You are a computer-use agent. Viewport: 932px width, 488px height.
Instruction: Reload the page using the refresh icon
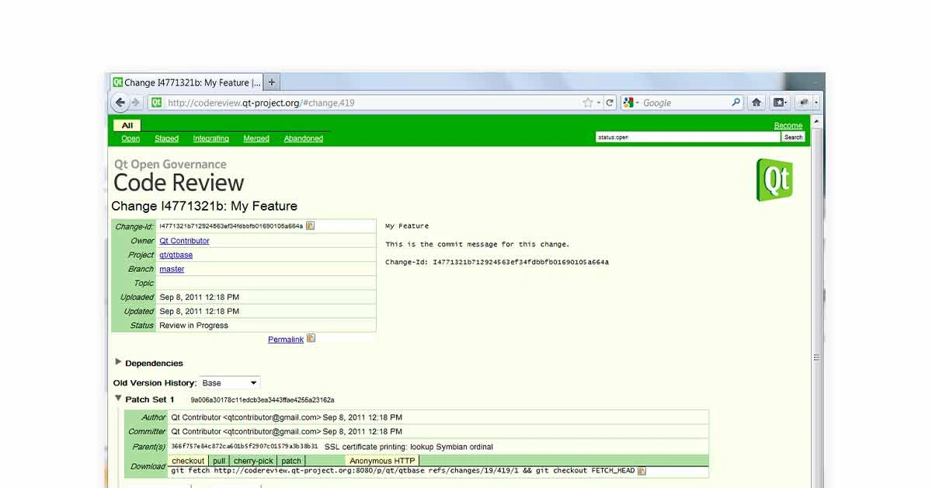click(610, 102)
